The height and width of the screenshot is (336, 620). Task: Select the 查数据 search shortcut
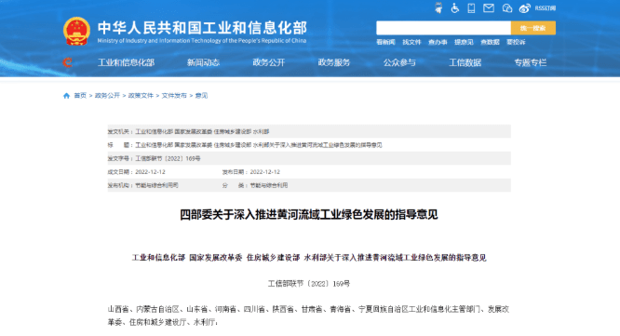point(490,42)
